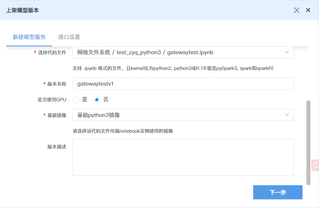Expand the 基础镜像 dropdown arrow

pyautogui.click(x=286, y=115)
